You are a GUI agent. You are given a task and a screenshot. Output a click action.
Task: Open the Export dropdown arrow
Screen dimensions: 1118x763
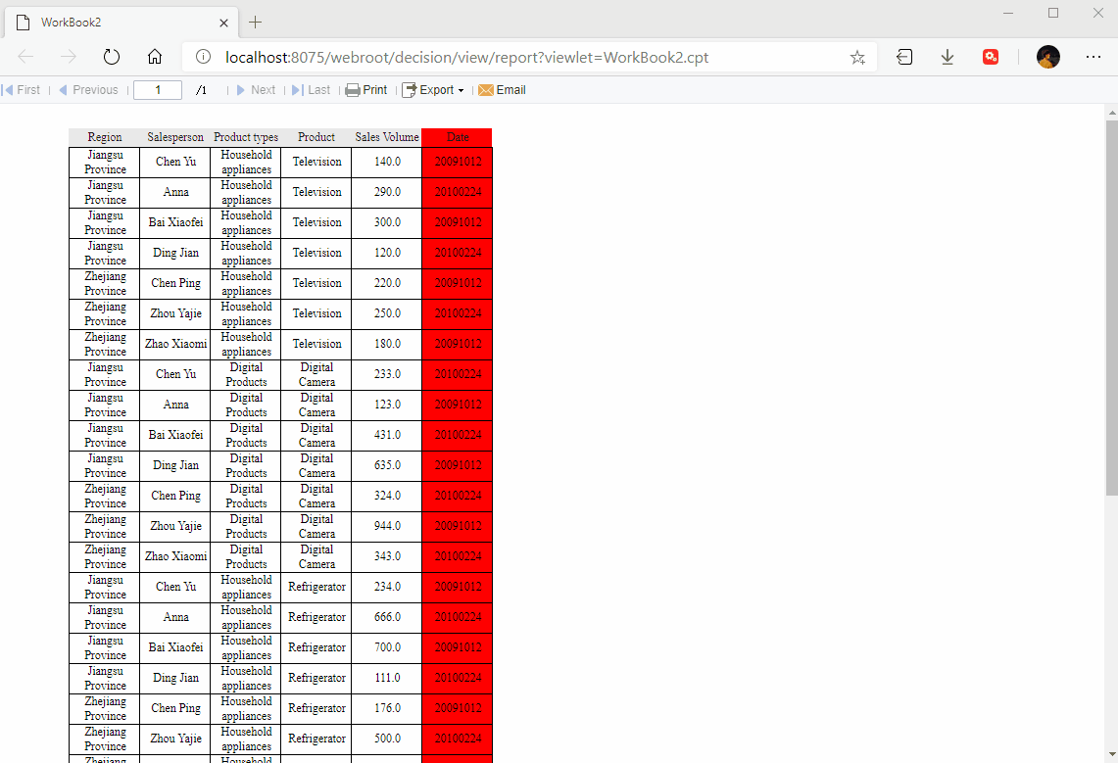[458, 89]
